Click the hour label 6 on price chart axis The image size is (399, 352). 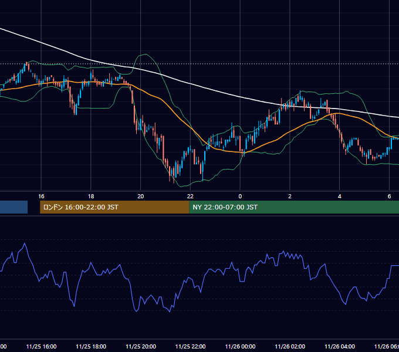coord(389,197)
